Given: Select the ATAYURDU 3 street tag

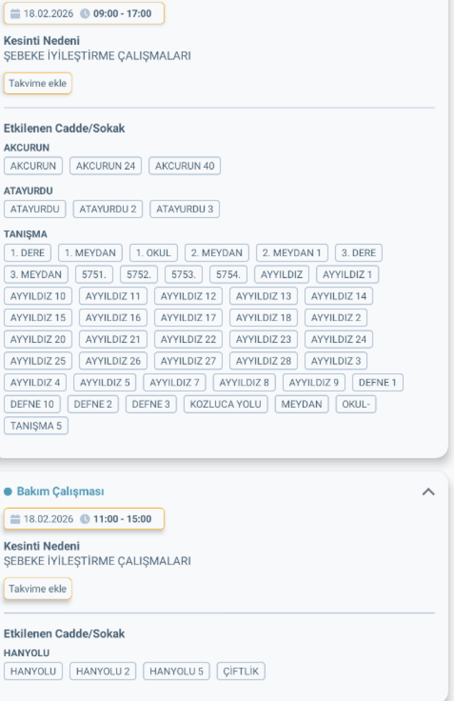Looking at the screenshot, I should 185,210.
